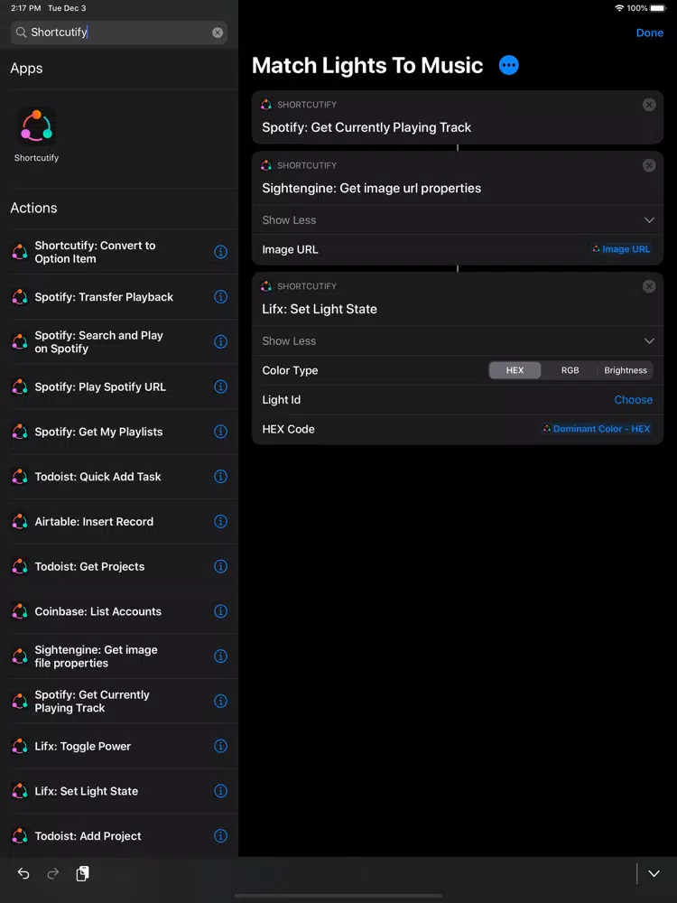Screen dimensions: 677x903
Task: Tap Done to finish editing shortcut
Action: pos(649,33)
